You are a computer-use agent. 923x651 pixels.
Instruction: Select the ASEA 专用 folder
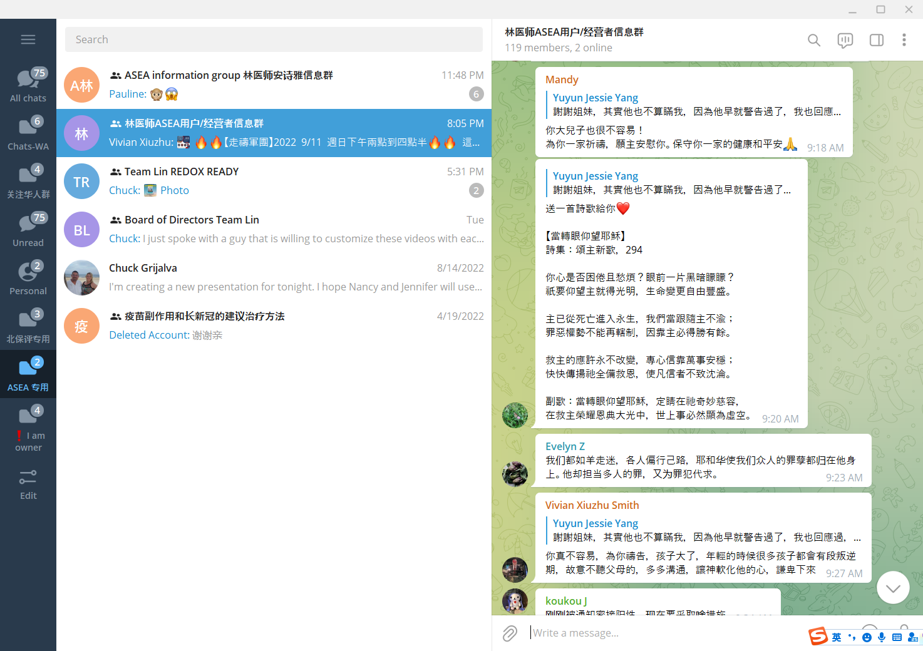pos(28,374)
